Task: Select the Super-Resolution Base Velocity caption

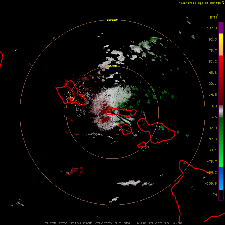Action: click(114, 223)
